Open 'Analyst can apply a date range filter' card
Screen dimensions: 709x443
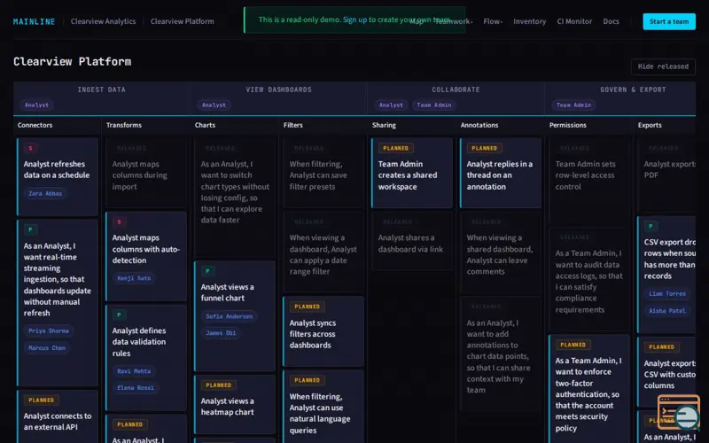[x=323, y=252]
